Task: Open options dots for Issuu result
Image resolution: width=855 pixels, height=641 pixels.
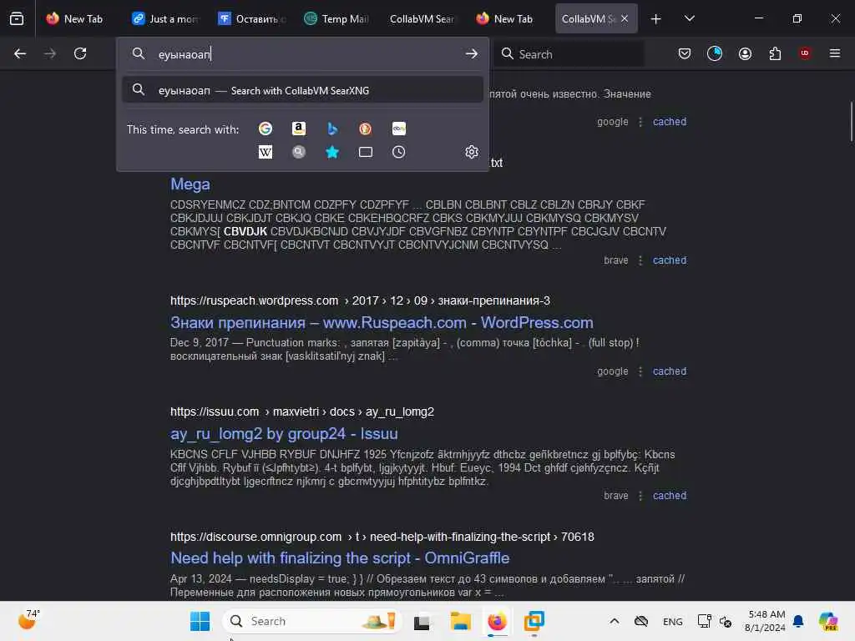Action: pos(640,496)
